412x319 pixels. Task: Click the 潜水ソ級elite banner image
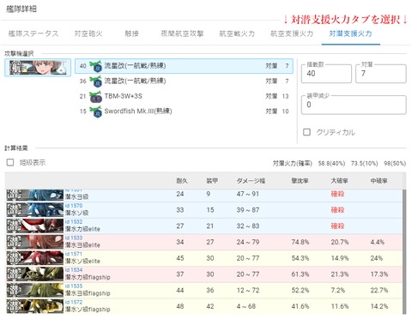coord(35,258)
